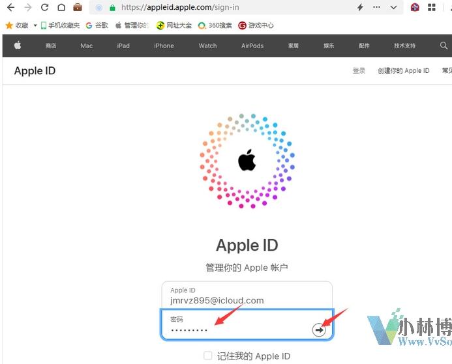Viewport: 452px width, 364px height.
Task: Click the search magnifier in Apple nav
Action: (444, 46)
